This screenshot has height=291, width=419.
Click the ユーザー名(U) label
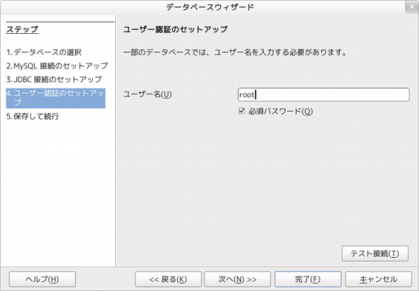[x=148, y=94]
